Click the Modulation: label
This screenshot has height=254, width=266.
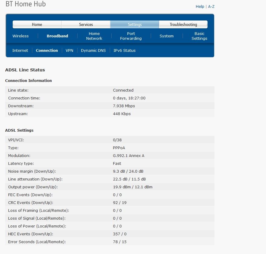click(x=19, y=155)
